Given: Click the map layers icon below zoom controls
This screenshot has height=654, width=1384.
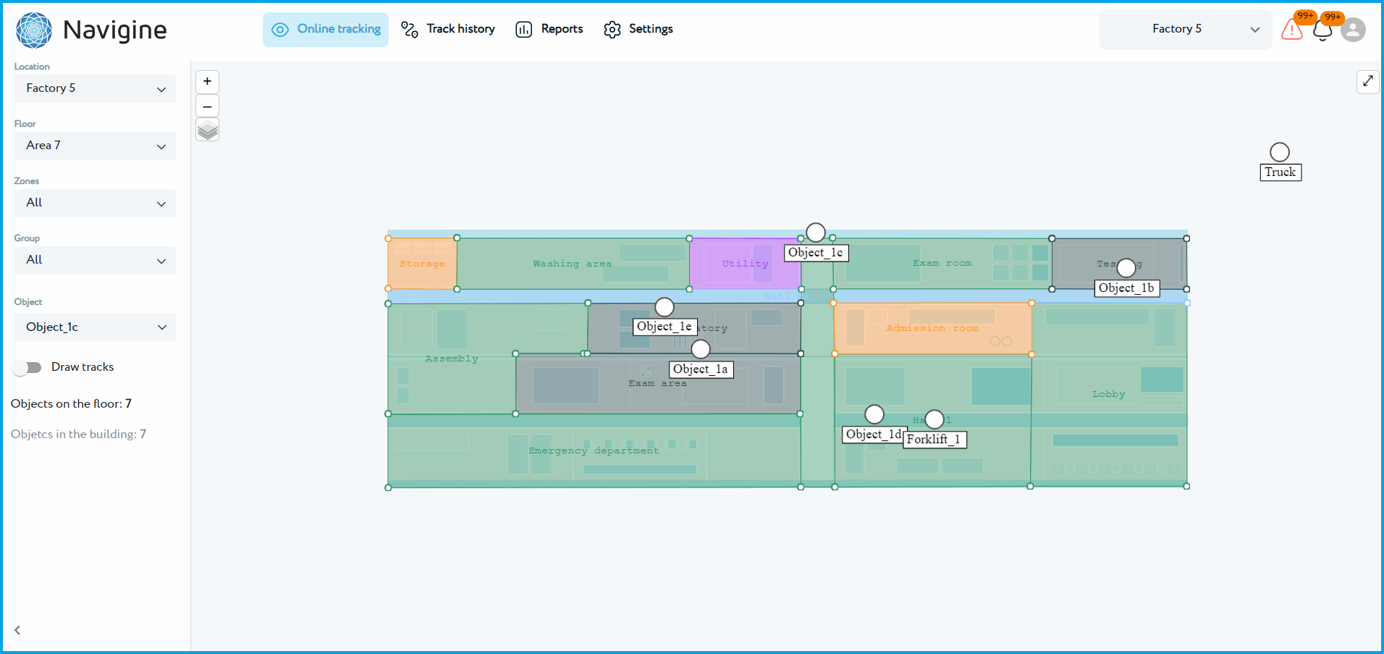Looking at the screenshot, I should 207,130.
